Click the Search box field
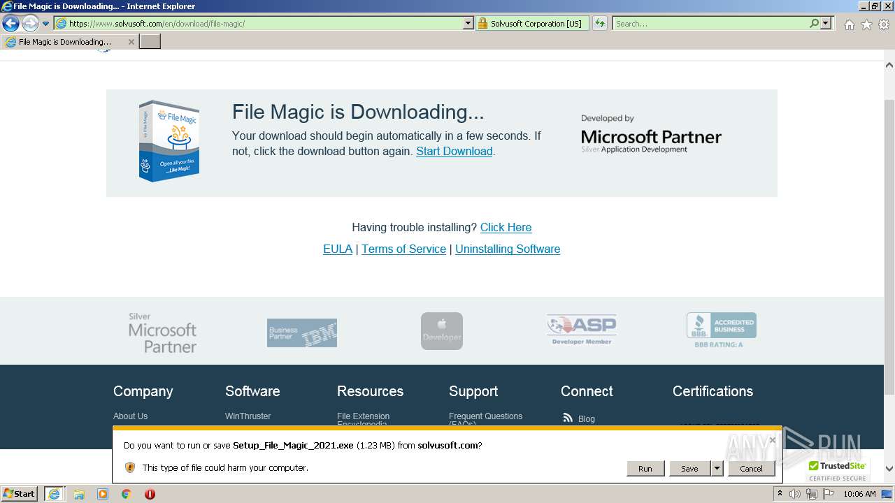The image size is (895, 503). (710, 23)
